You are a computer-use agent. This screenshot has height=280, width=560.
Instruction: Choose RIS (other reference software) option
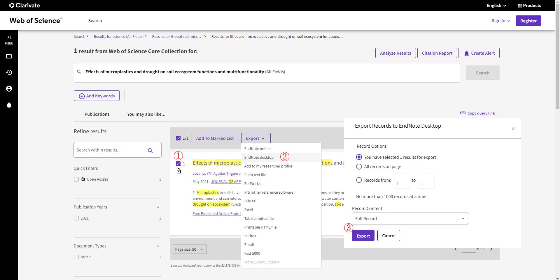(x=281, y=192)
